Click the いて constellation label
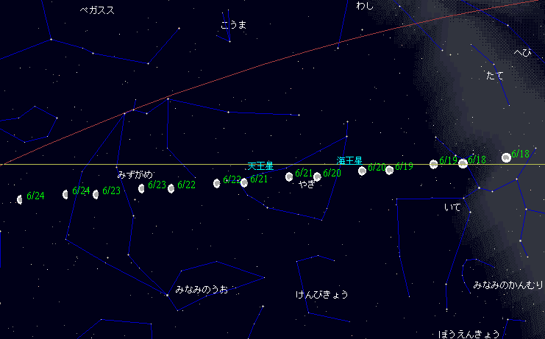Viewport: 545px width, 339px height. point(452,207)
